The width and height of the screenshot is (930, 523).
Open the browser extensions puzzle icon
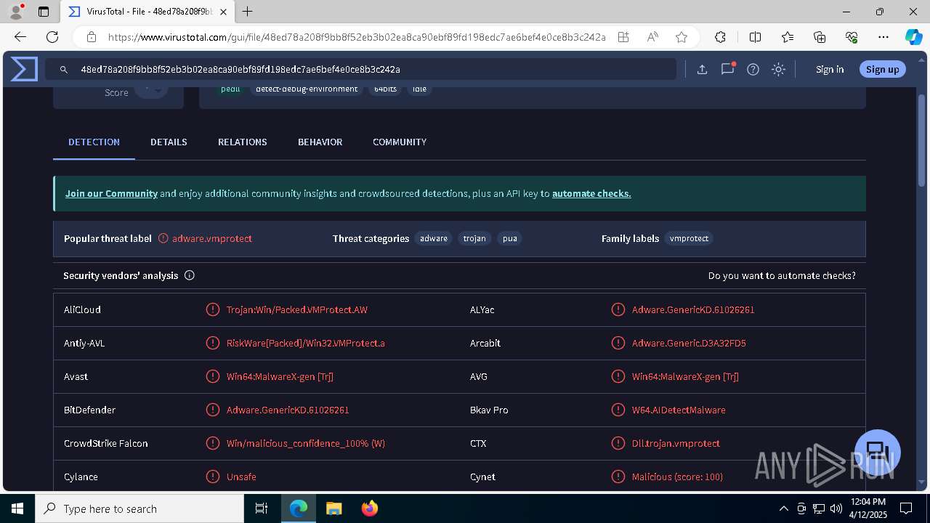[x=720, y=37]
